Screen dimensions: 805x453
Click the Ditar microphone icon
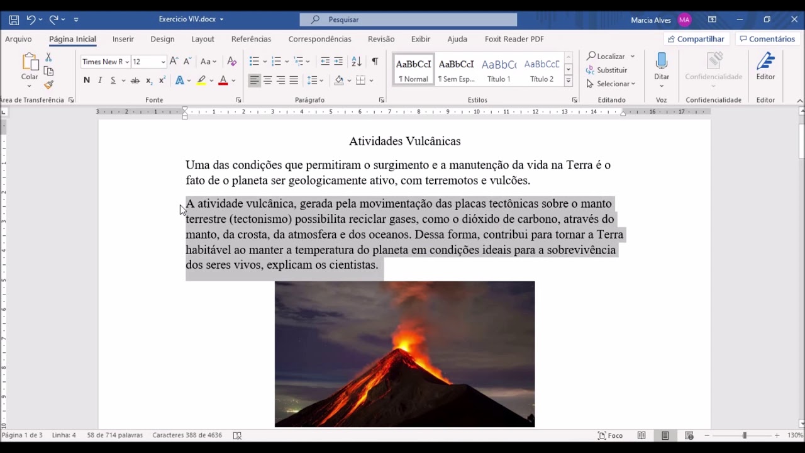pyautogui.click(x=662, y=62)
